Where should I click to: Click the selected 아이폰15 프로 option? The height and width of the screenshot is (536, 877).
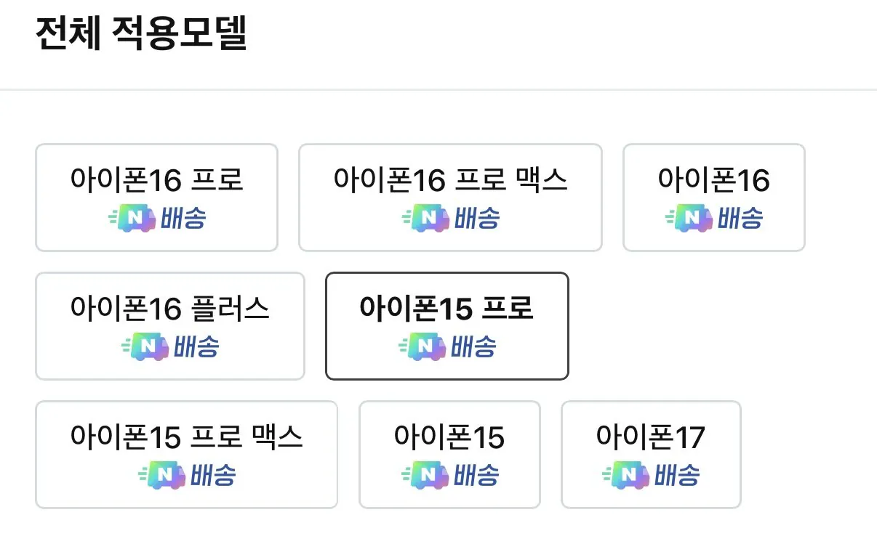tap(446, 309)
